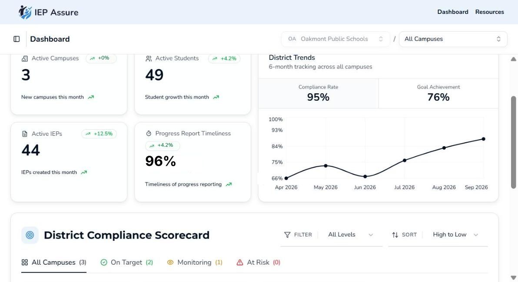Click the District Compliance Scorecard title

coord(126,235)
